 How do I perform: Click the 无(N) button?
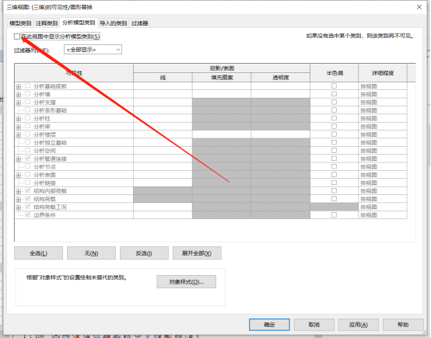click(x=91, y=253)
